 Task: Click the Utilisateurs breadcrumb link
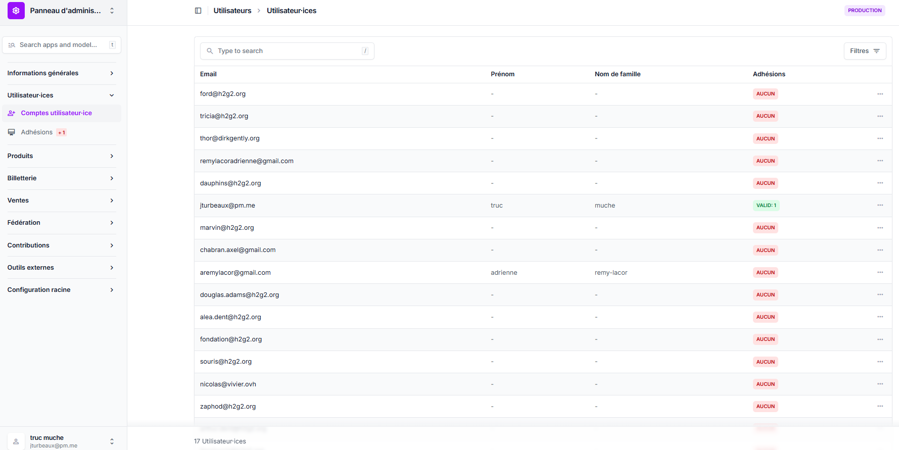click(232, 11)
